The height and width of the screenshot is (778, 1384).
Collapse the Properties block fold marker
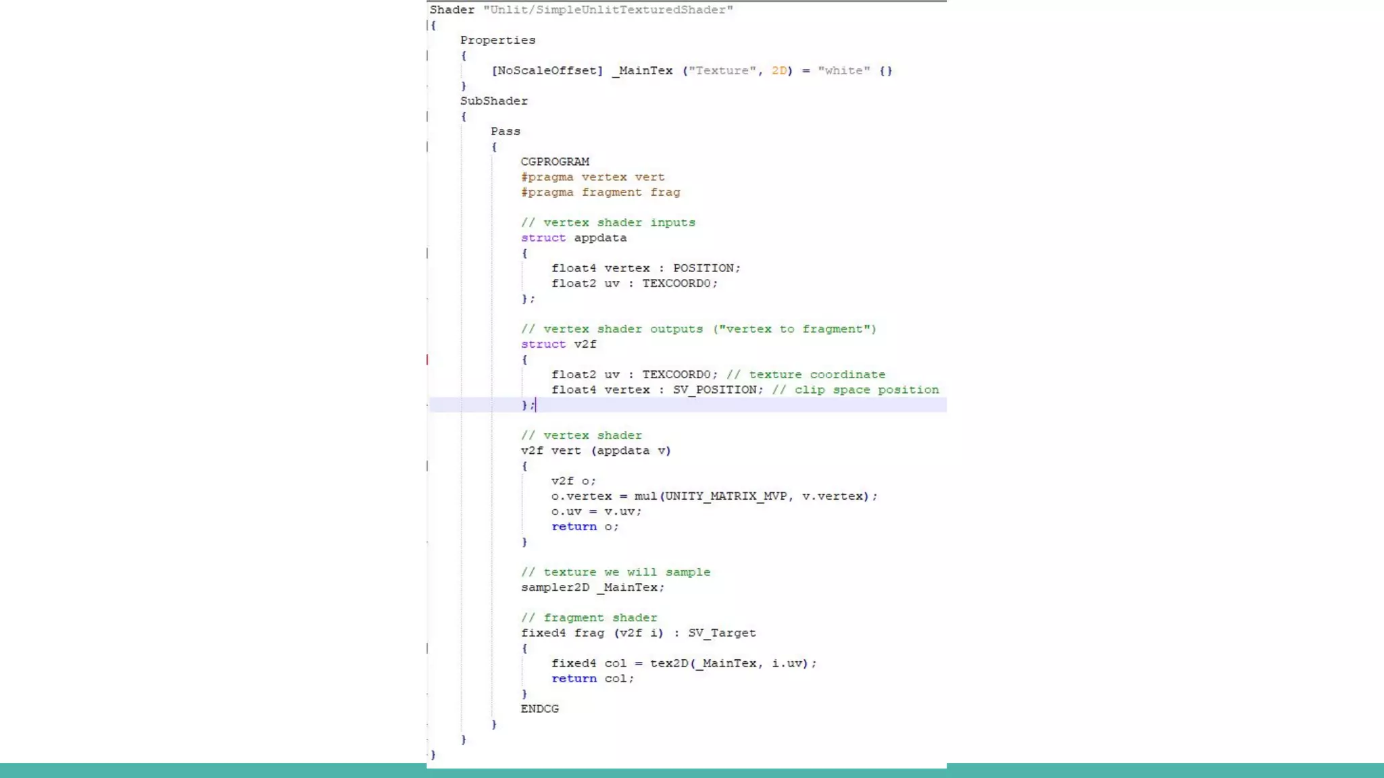click(x=428, y=55)
